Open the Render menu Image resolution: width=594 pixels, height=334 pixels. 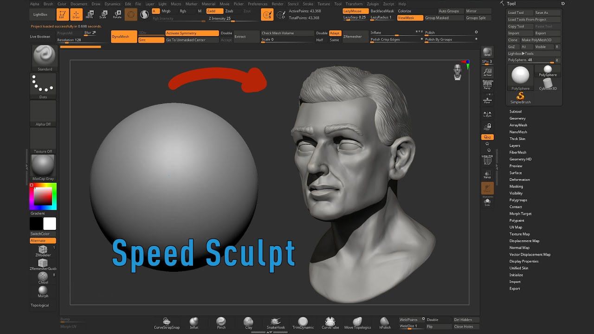click(x=278, y=4)
